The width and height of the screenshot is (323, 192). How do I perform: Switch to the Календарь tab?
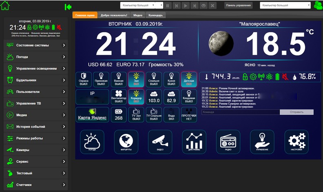pyautogui.click(x=155, y=15)
